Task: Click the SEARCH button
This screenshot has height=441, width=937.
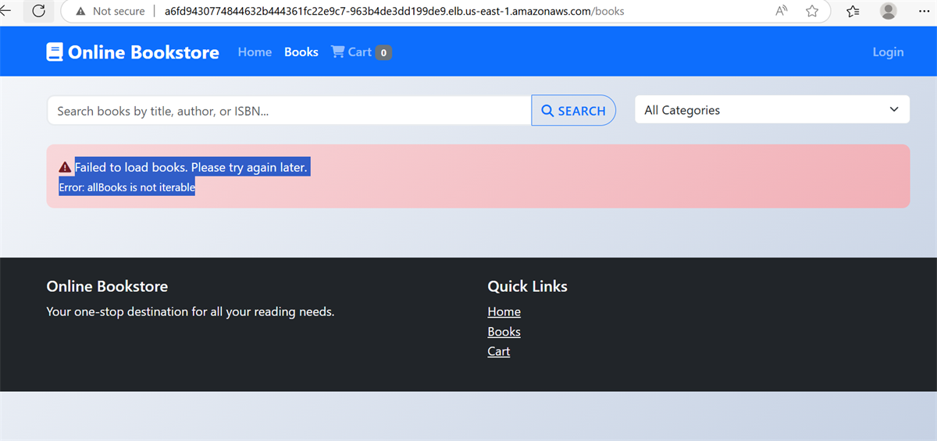Action: (573, 110)
